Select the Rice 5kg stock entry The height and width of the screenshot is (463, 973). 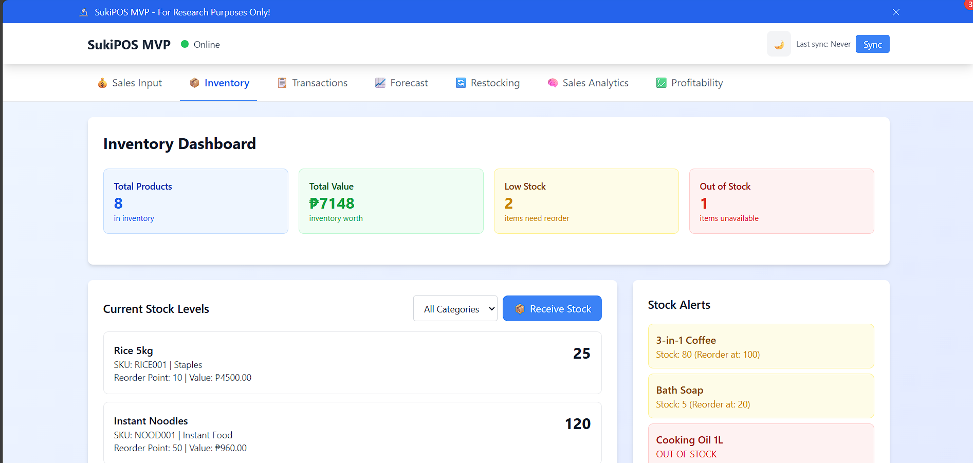coord(352,363)
